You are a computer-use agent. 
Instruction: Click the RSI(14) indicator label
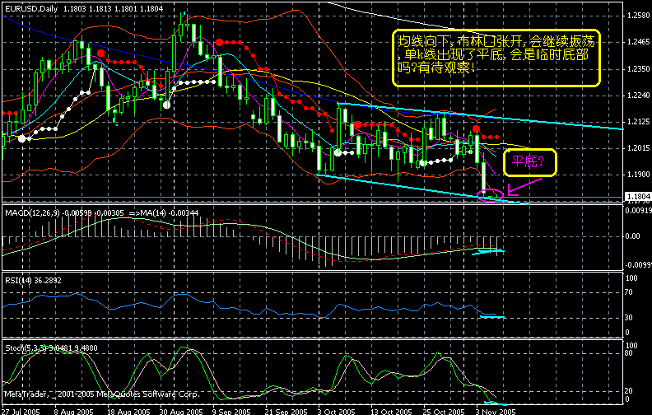pos(21,281)
